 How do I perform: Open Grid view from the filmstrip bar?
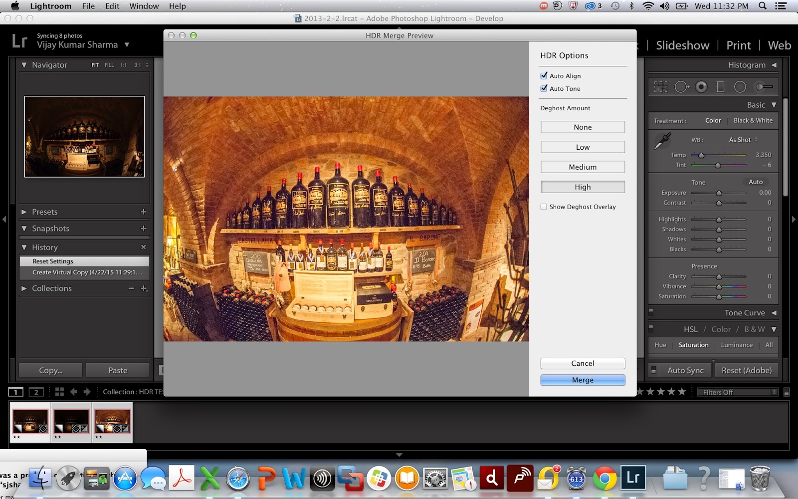[x=59, y=392]
